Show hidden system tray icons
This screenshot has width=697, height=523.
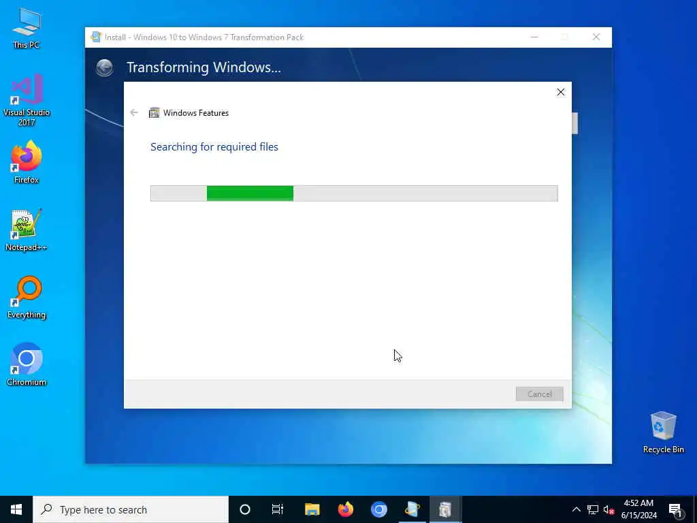(x=576, y=509)
